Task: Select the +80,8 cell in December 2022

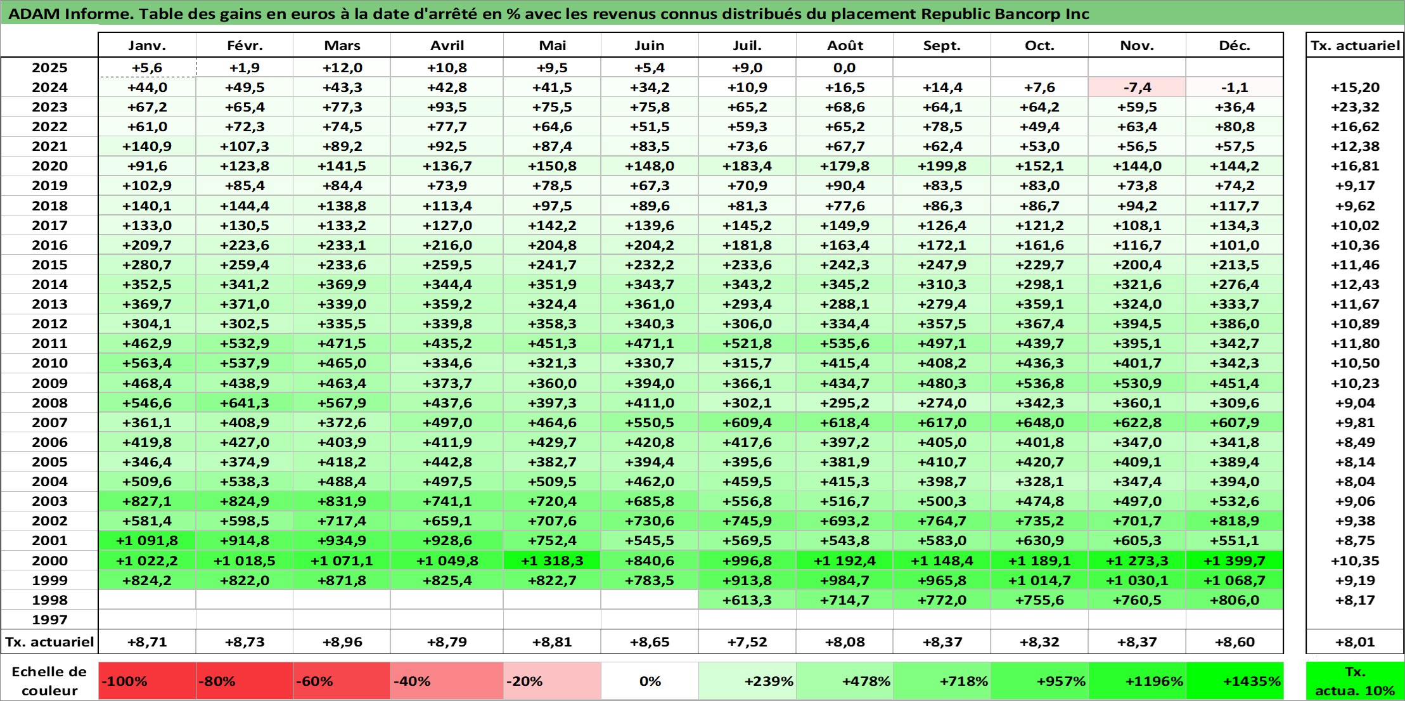Action: (x=1235, y=127)
